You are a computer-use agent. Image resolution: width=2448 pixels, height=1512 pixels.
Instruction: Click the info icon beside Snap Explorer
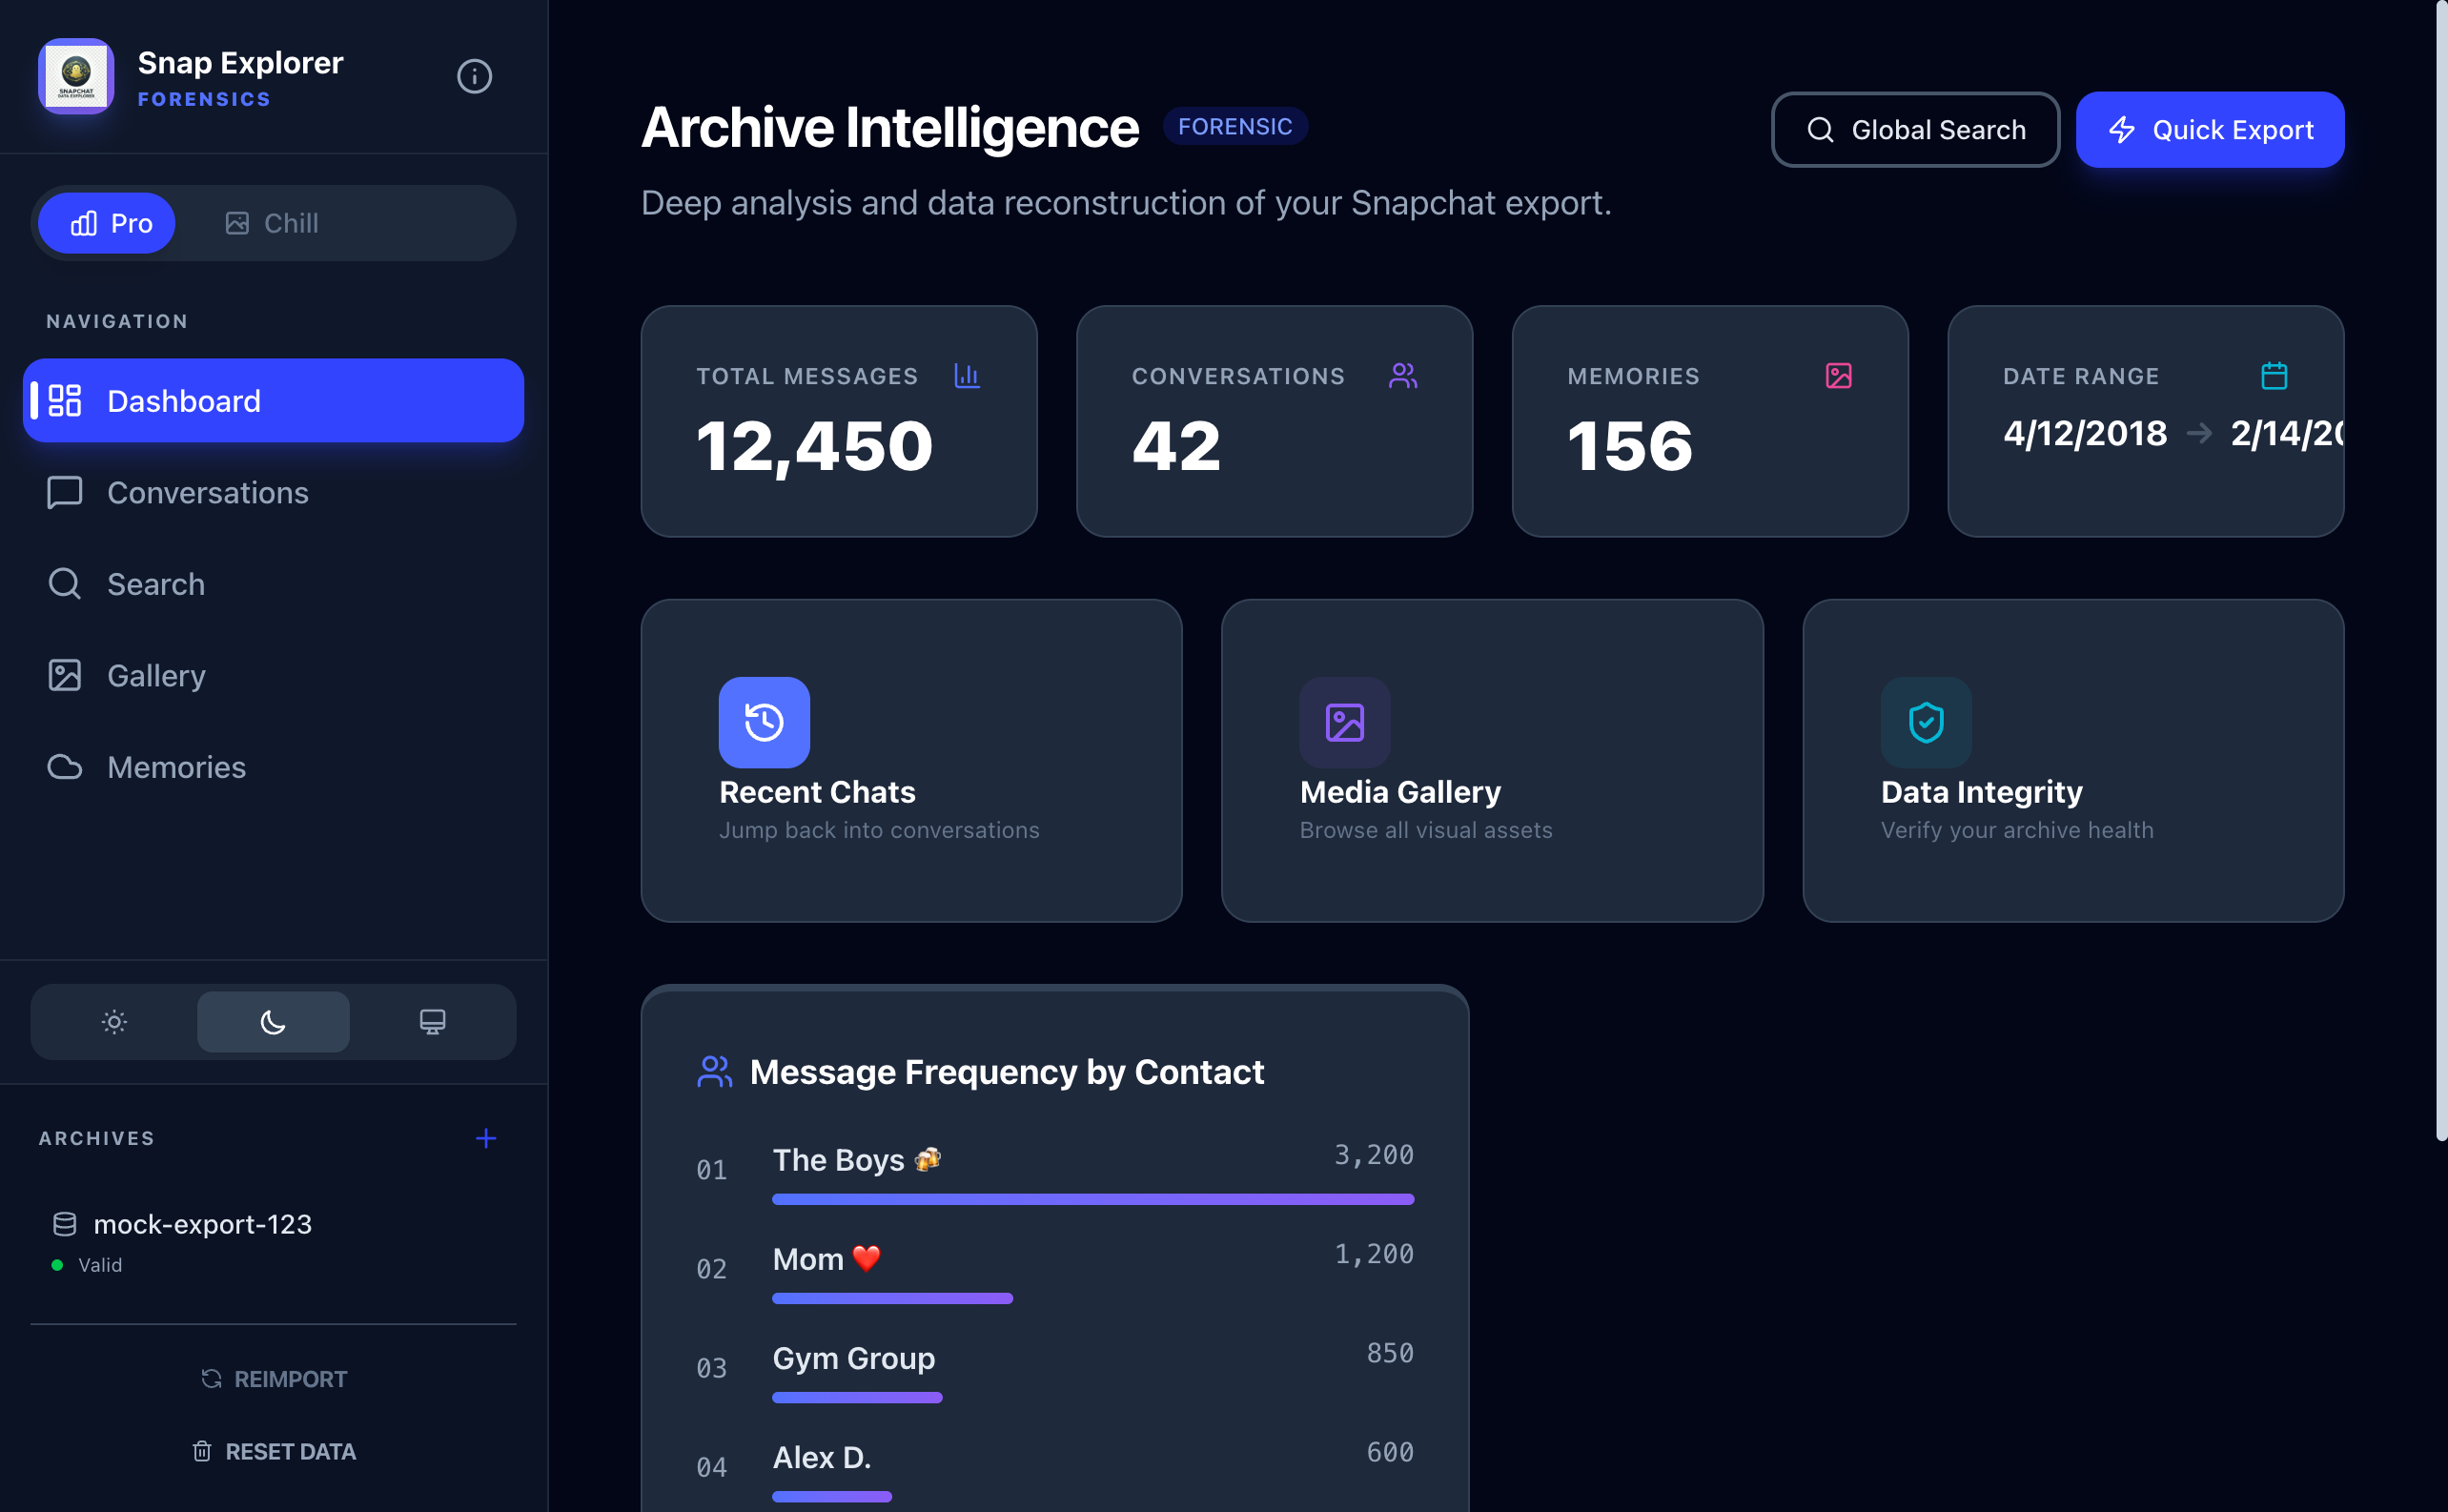(x=474, y=76)
